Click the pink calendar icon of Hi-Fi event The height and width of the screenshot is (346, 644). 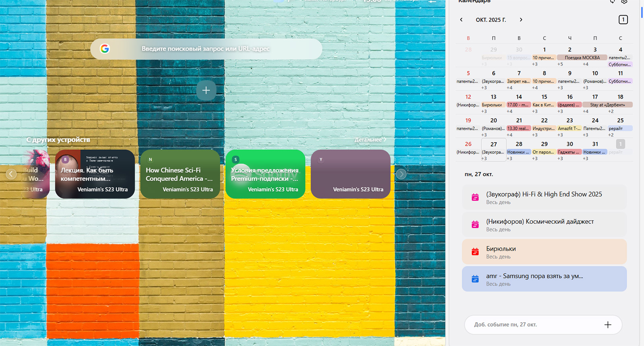475,197
